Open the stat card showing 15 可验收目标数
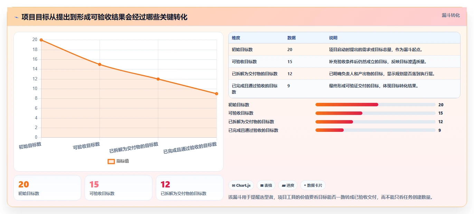 [x=118, y=188]
